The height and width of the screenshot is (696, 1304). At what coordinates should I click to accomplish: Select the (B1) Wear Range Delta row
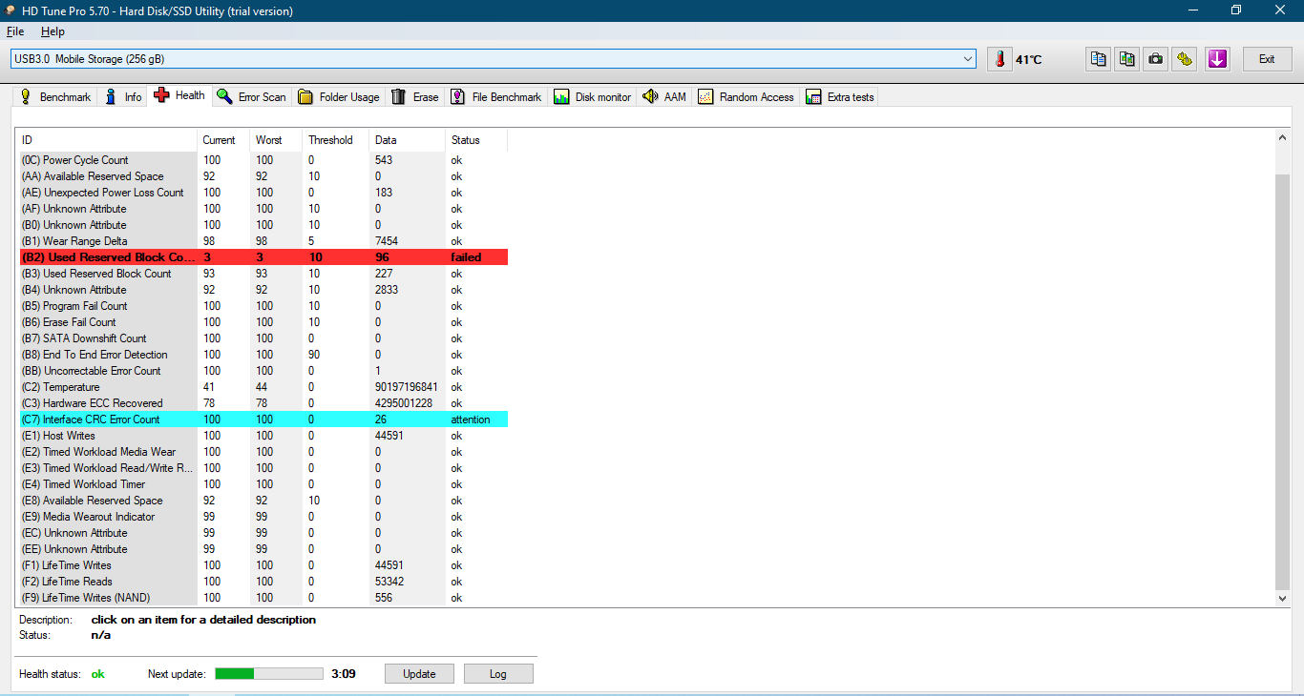coord(263,241)
